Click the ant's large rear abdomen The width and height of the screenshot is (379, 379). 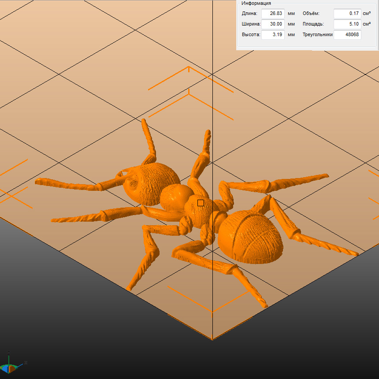point(250,237)
